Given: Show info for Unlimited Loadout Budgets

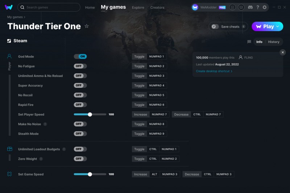Looking at the screenshot, I should click(64, 149).
